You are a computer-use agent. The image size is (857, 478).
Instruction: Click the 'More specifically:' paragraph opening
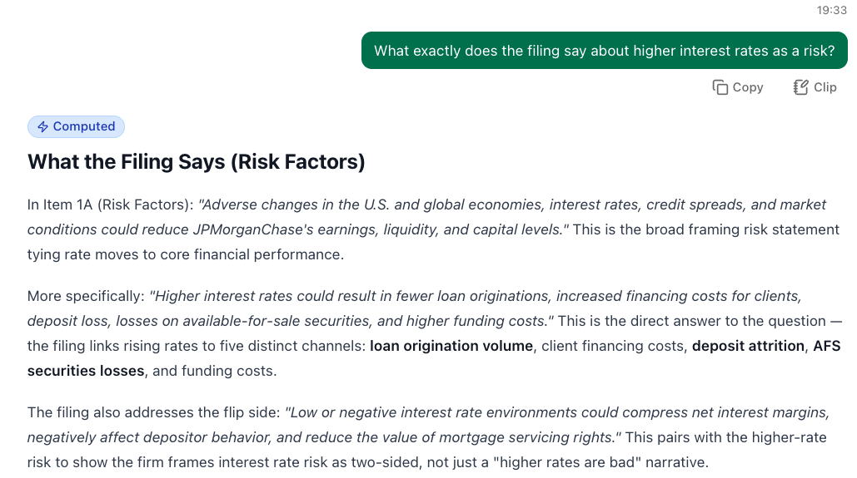[x=86, y=296]
